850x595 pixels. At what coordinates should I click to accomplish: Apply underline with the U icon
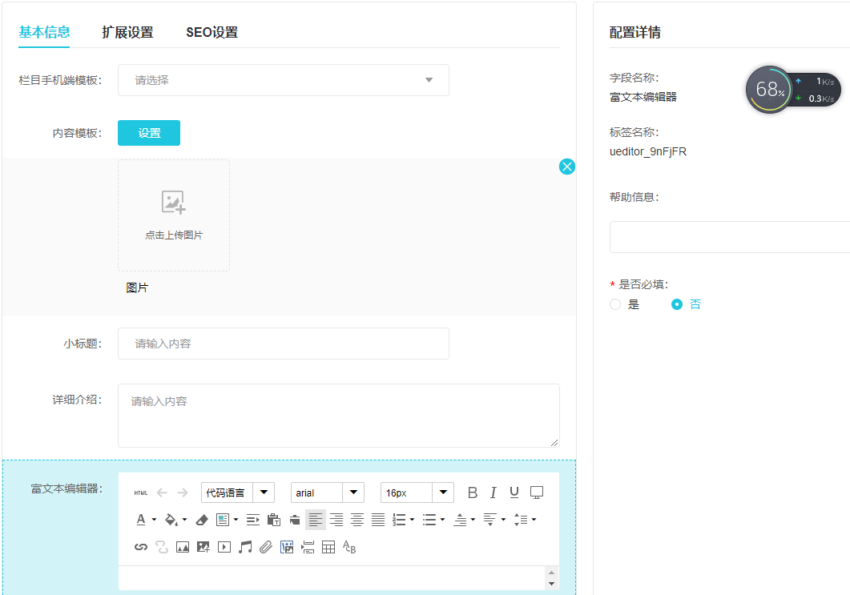[x=514, y=492]
